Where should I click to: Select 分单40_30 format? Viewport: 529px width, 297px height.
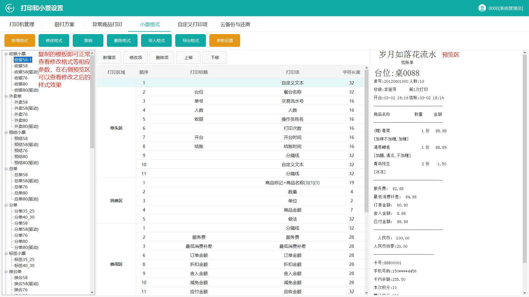coord(24,217)
